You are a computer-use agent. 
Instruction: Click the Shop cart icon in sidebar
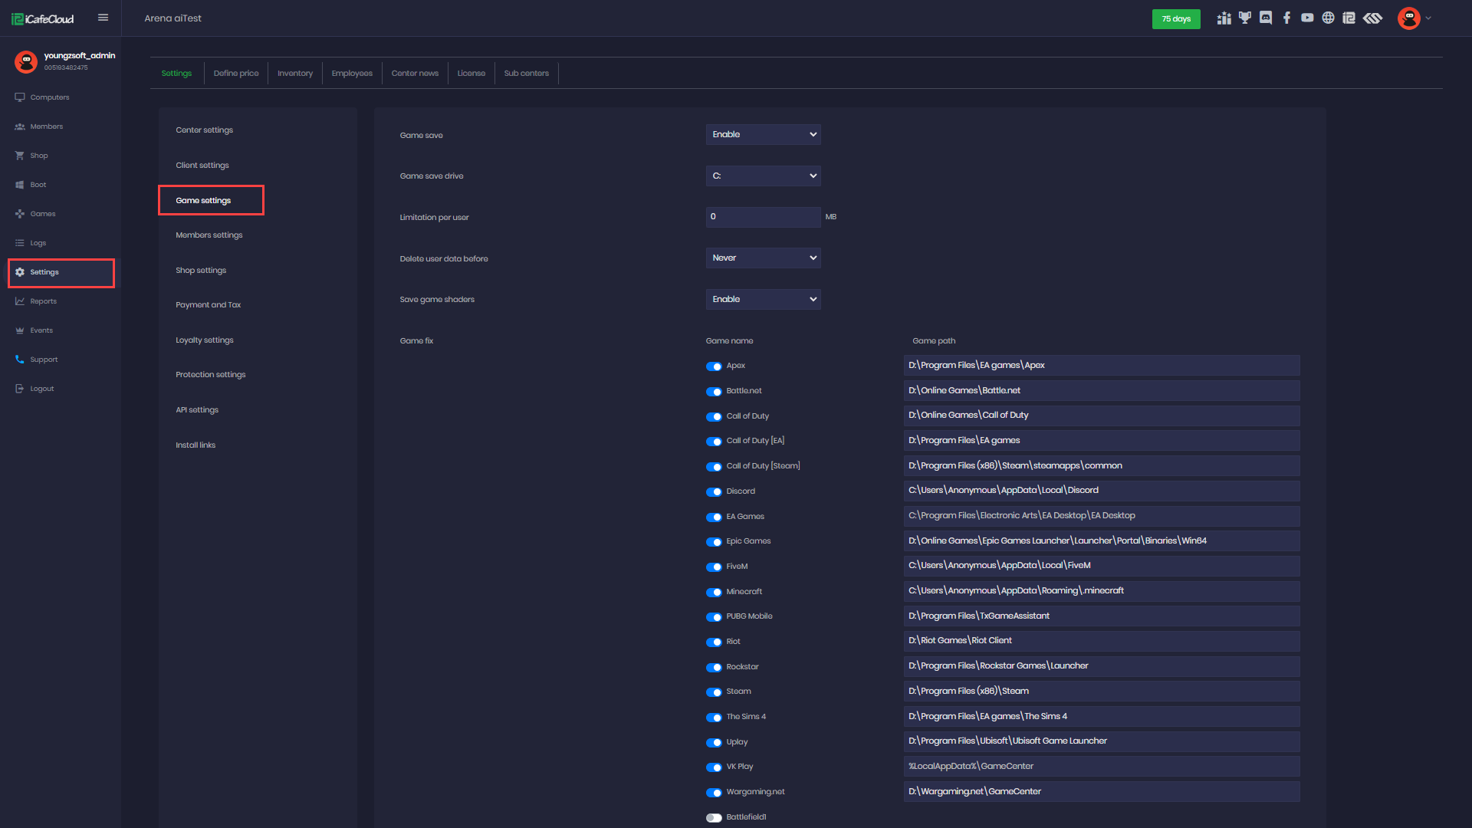point(20,156)
